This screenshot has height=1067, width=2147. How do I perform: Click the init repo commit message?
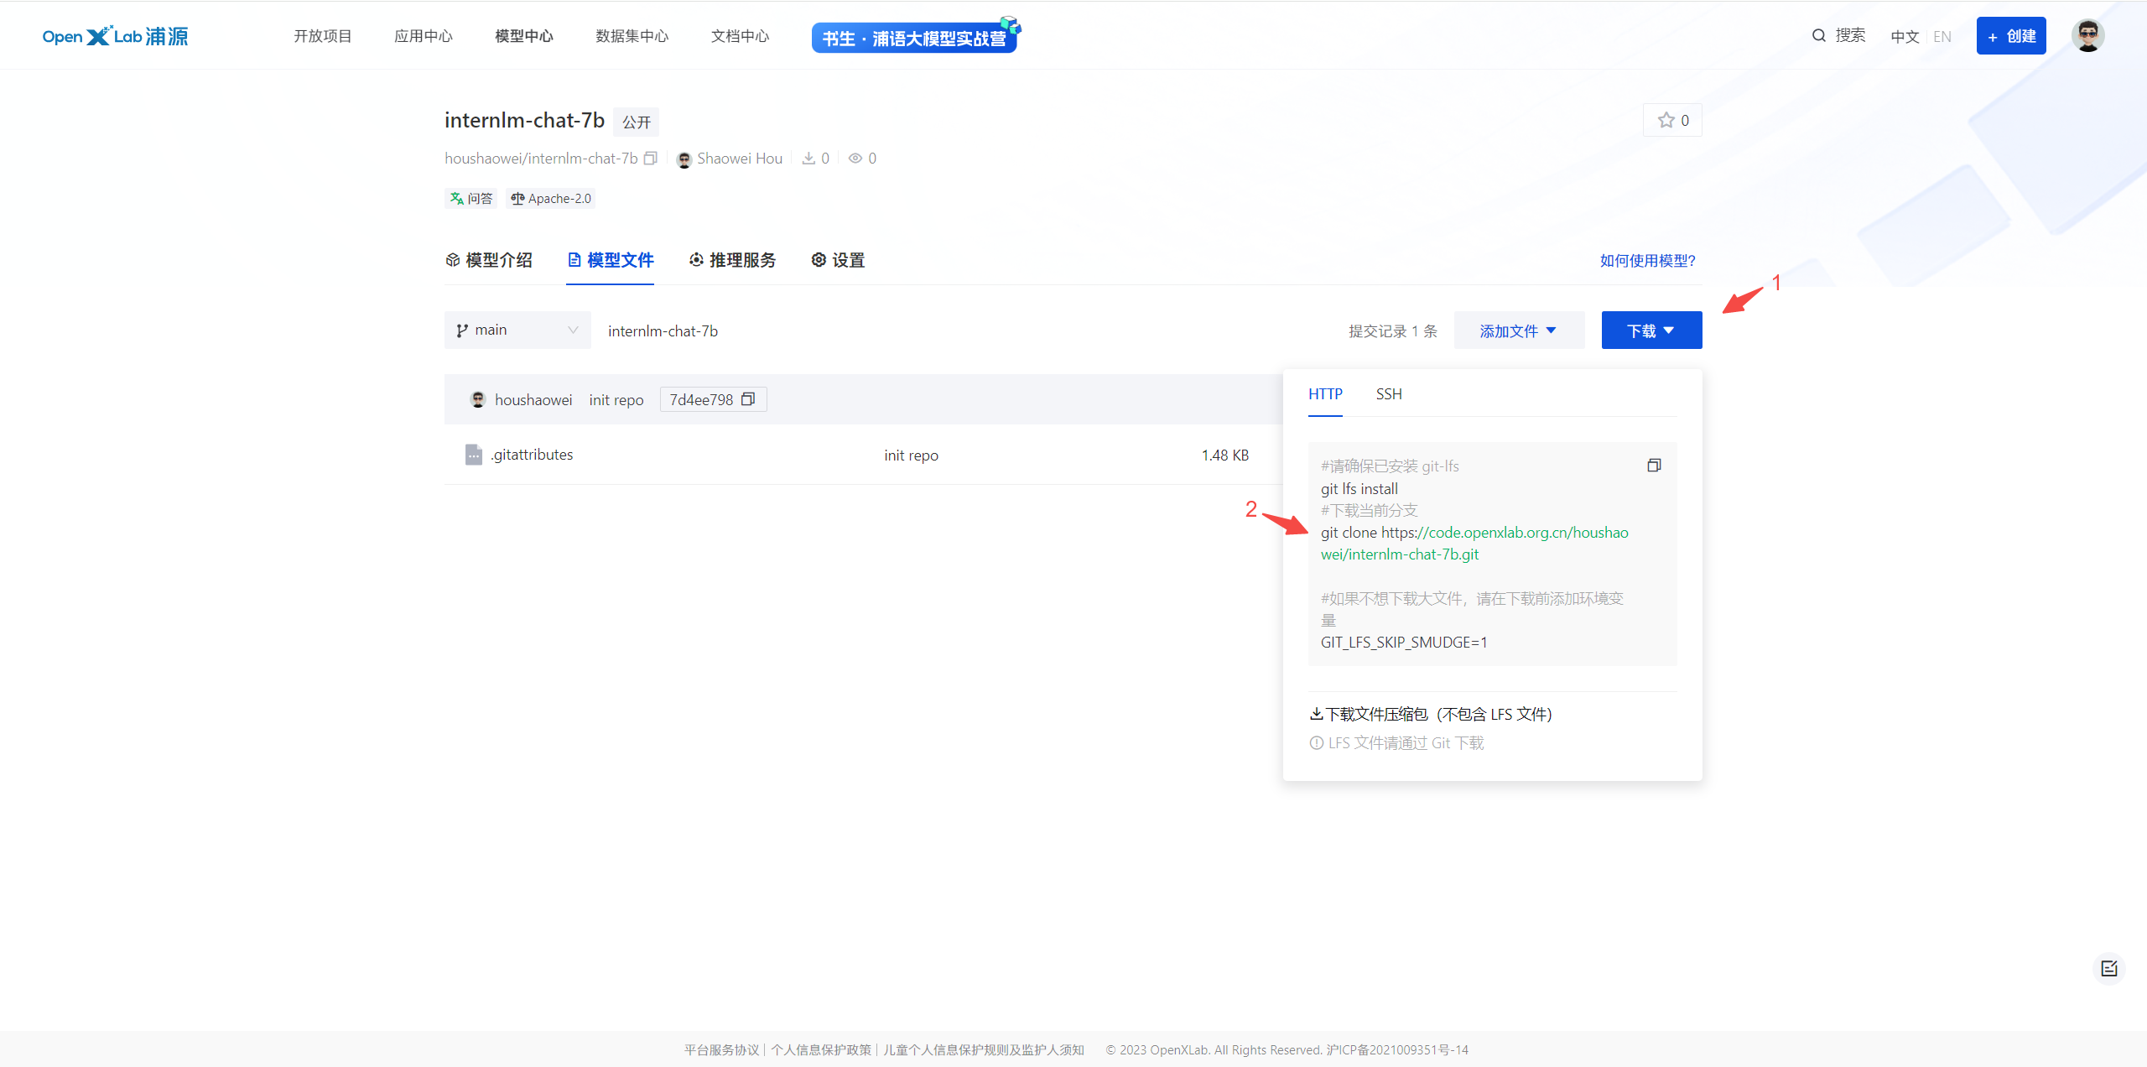click(x=616, y=400)
